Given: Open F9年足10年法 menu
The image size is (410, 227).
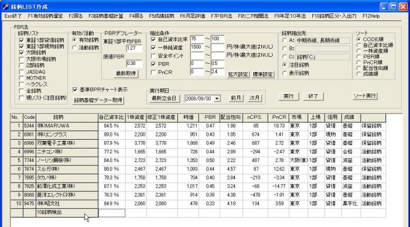Looking at the screenshot, I should [290, 16].
